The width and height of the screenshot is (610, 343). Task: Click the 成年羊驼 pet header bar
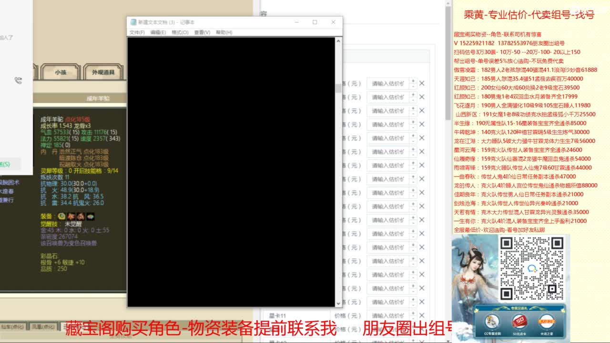click(x=79, y=98)
